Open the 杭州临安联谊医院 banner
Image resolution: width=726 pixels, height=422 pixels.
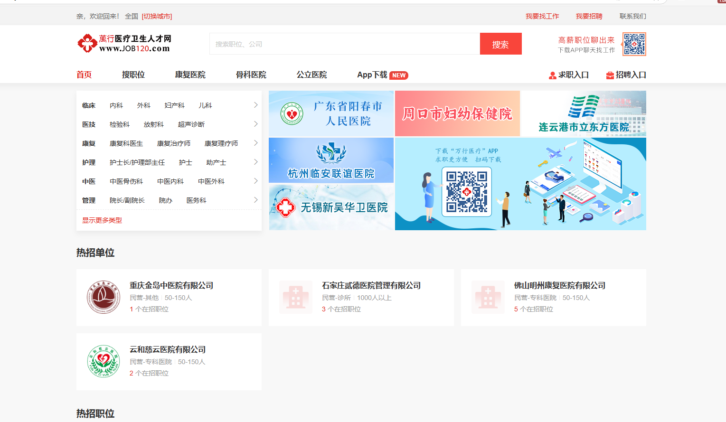tap(331, 160)
